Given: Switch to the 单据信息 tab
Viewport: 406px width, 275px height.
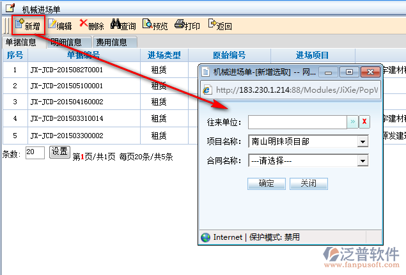Looking at the screenshot, I should pos(21,42).
